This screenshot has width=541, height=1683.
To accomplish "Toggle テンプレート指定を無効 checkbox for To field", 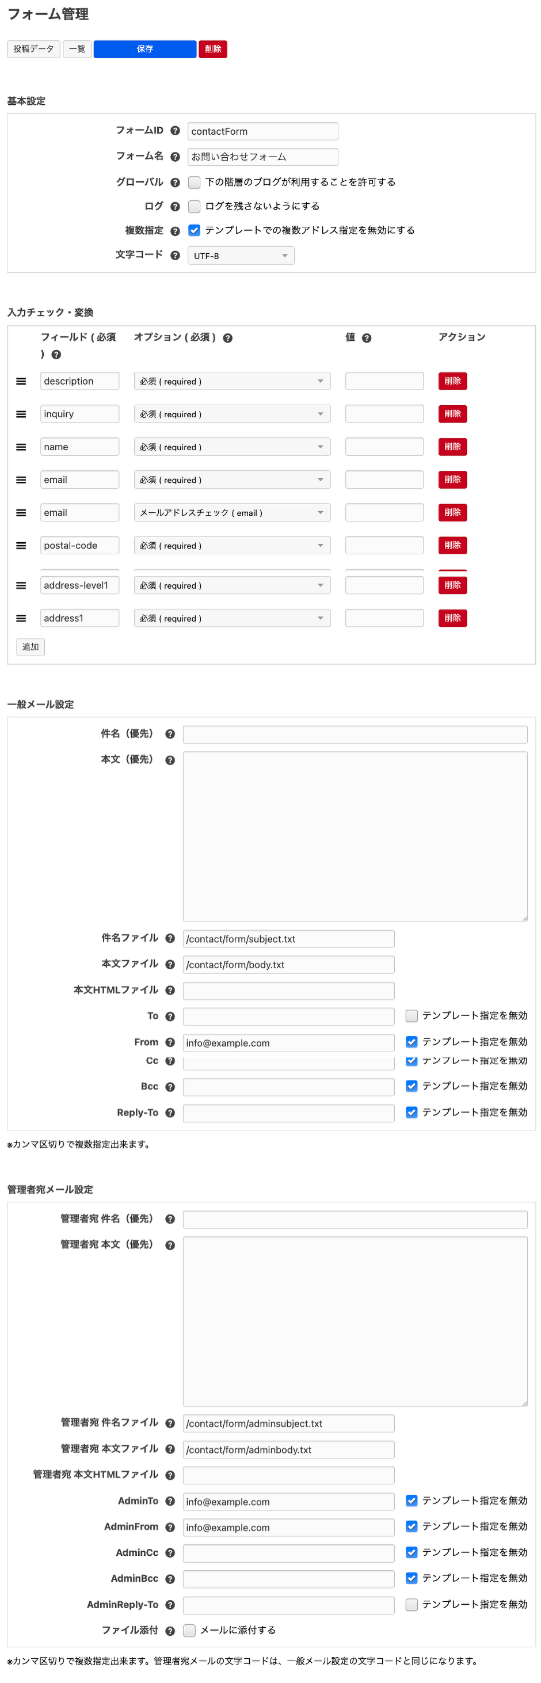I will click(412, 1016).
